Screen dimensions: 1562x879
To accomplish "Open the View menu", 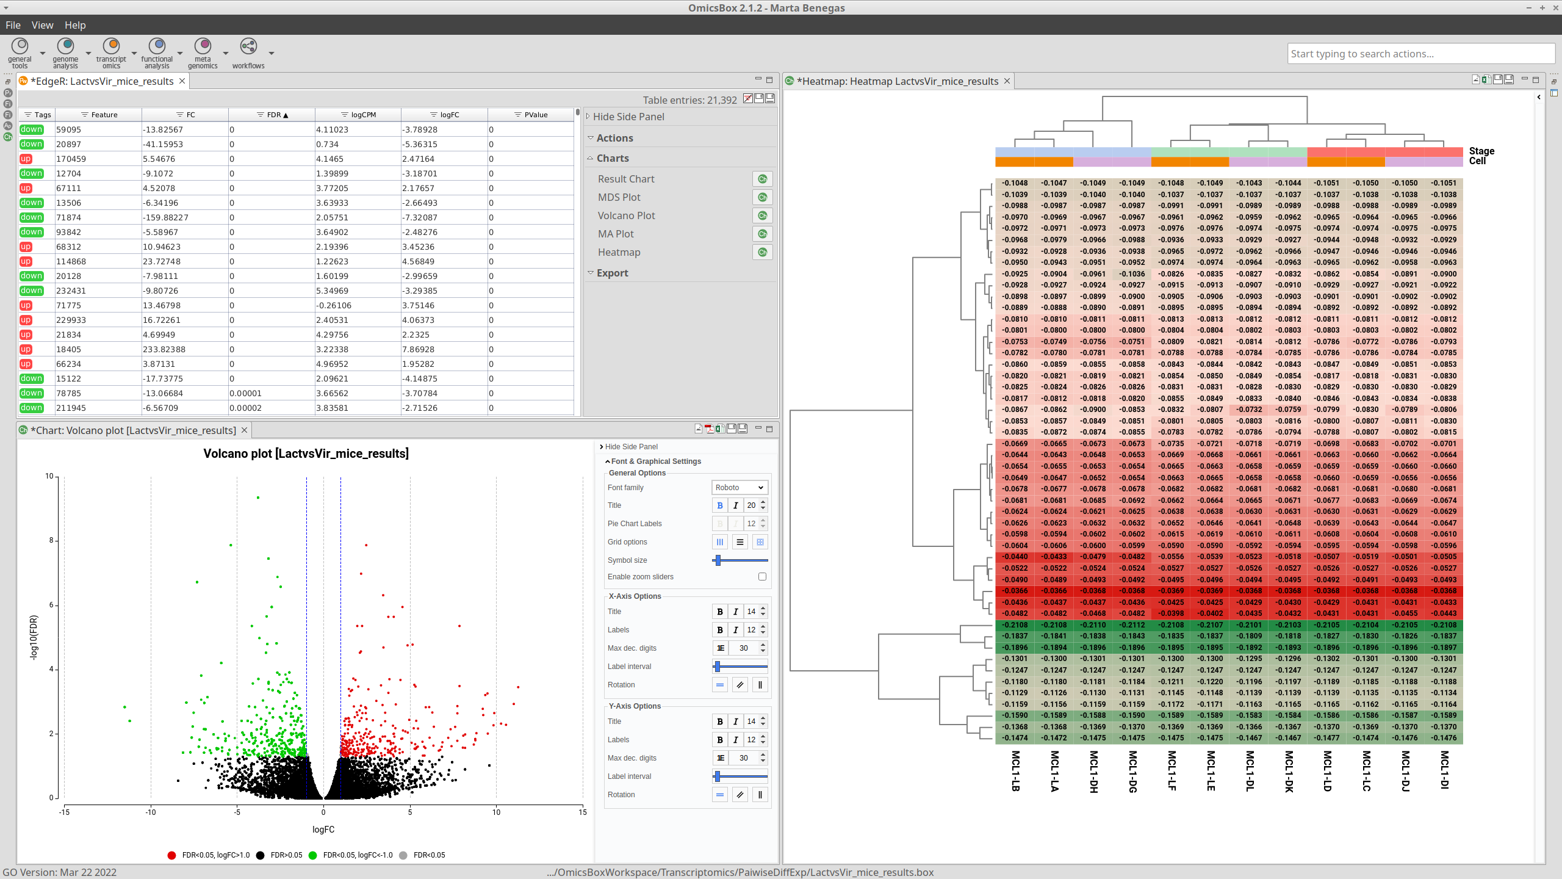I will [42, 25].
